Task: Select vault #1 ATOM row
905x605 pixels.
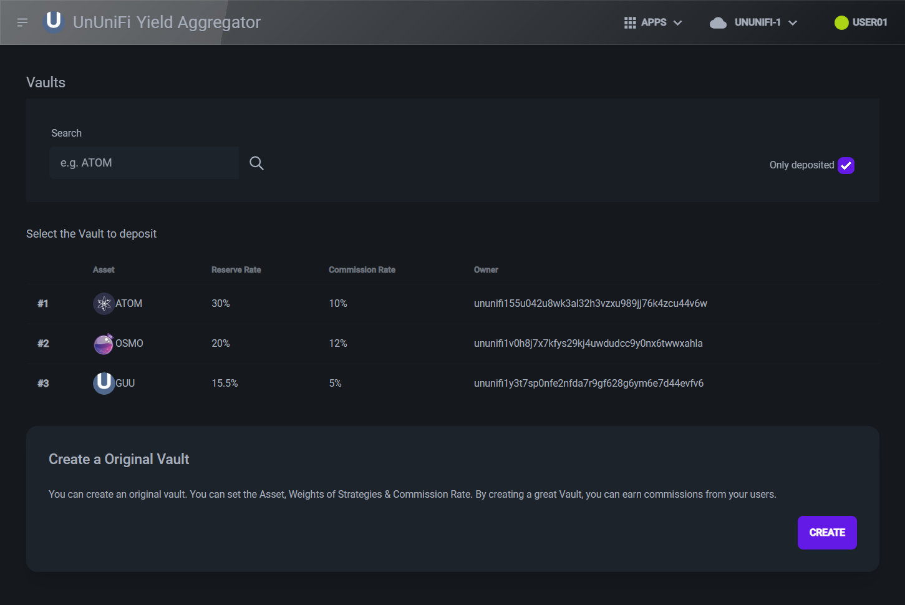Action: (x=374, y=304)
